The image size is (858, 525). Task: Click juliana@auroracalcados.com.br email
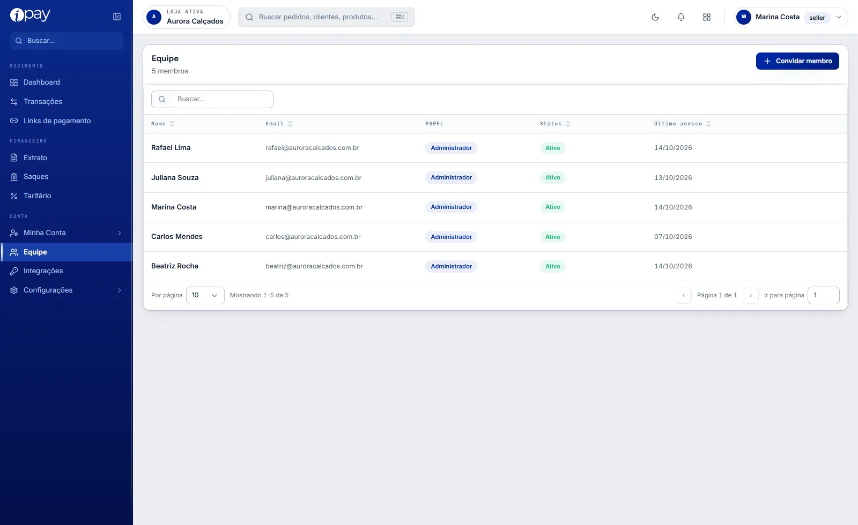tap(313, 178)
